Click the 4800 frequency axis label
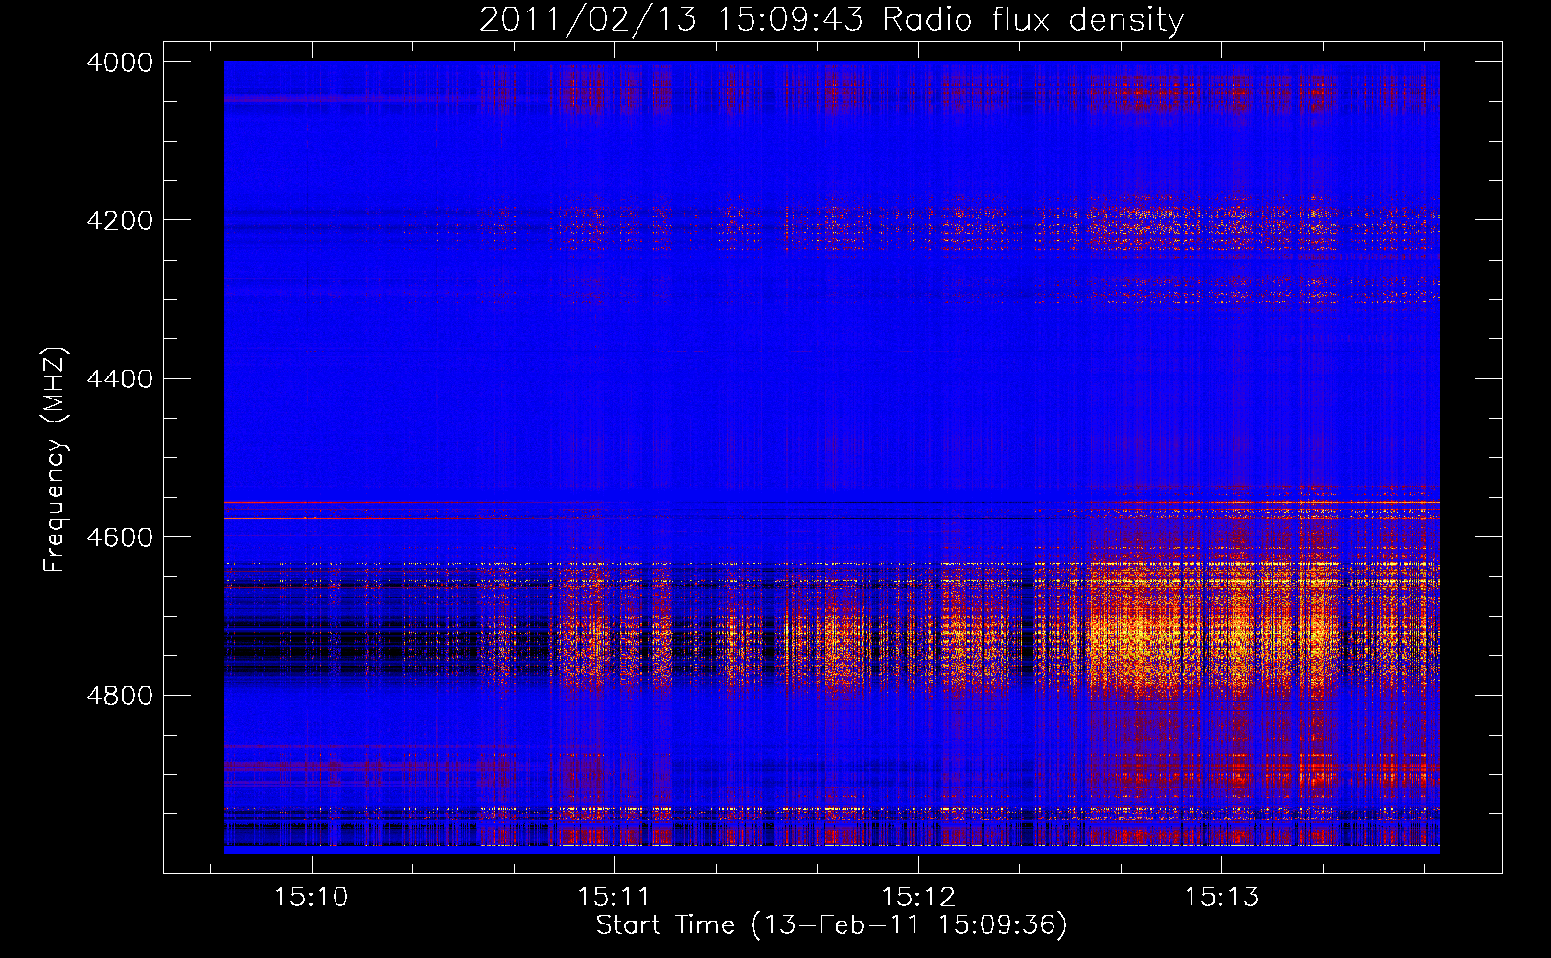Screen dimensions: 1551x958 pyautogui.click(x=120, y=696)
